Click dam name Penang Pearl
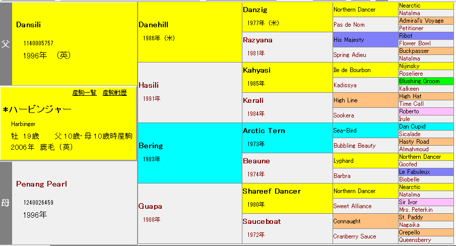456x246 pixels. pos(41,184)
